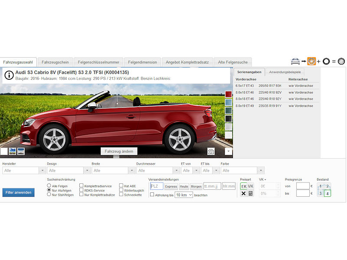Set Bestand to 2
Screen dimensions: 347x260
(x=327, y=186)
